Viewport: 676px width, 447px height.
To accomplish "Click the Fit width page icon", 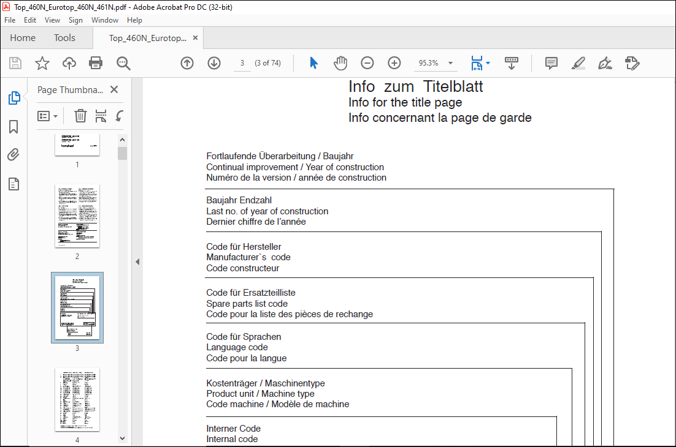I will tap(477, 63).
